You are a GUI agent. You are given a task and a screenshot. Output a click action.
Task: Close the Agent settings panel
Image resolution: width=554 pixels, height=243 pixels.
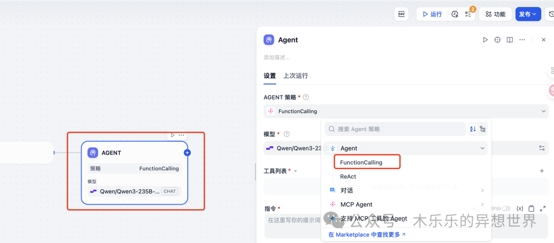[544, 40]
